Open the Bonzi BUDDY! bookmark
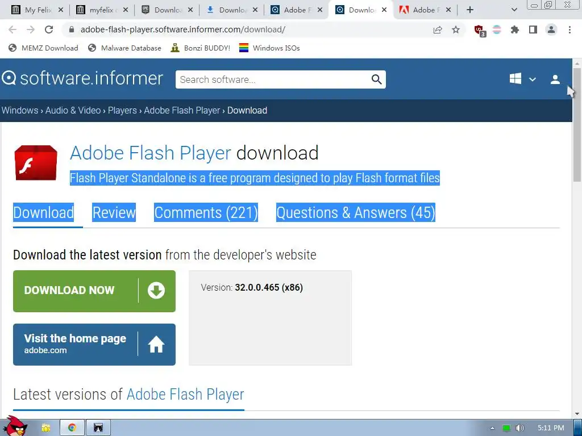The height and width of the screenshot is (436, 582). pyautogui.click(x=201, y=48)
